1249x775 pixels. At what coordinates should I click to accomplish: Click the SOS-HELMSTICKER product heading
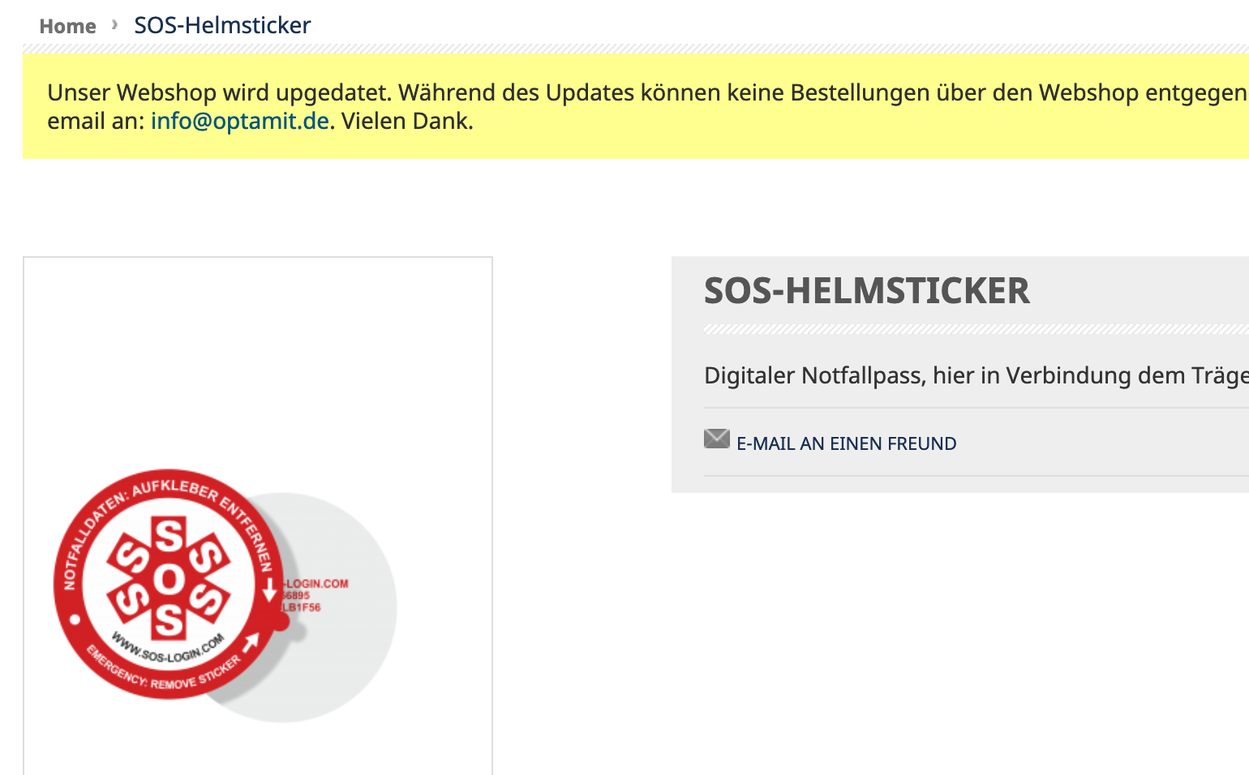(x=866, y=290)
